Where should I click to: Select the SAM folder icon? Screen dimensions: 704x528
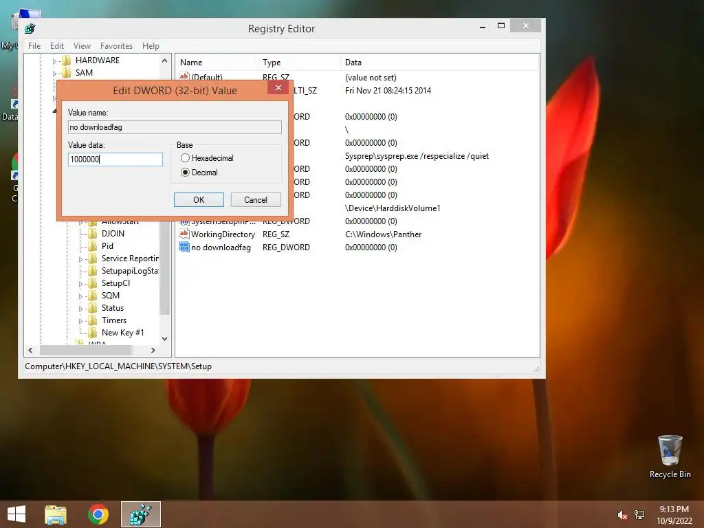click(x=67, y=73)
